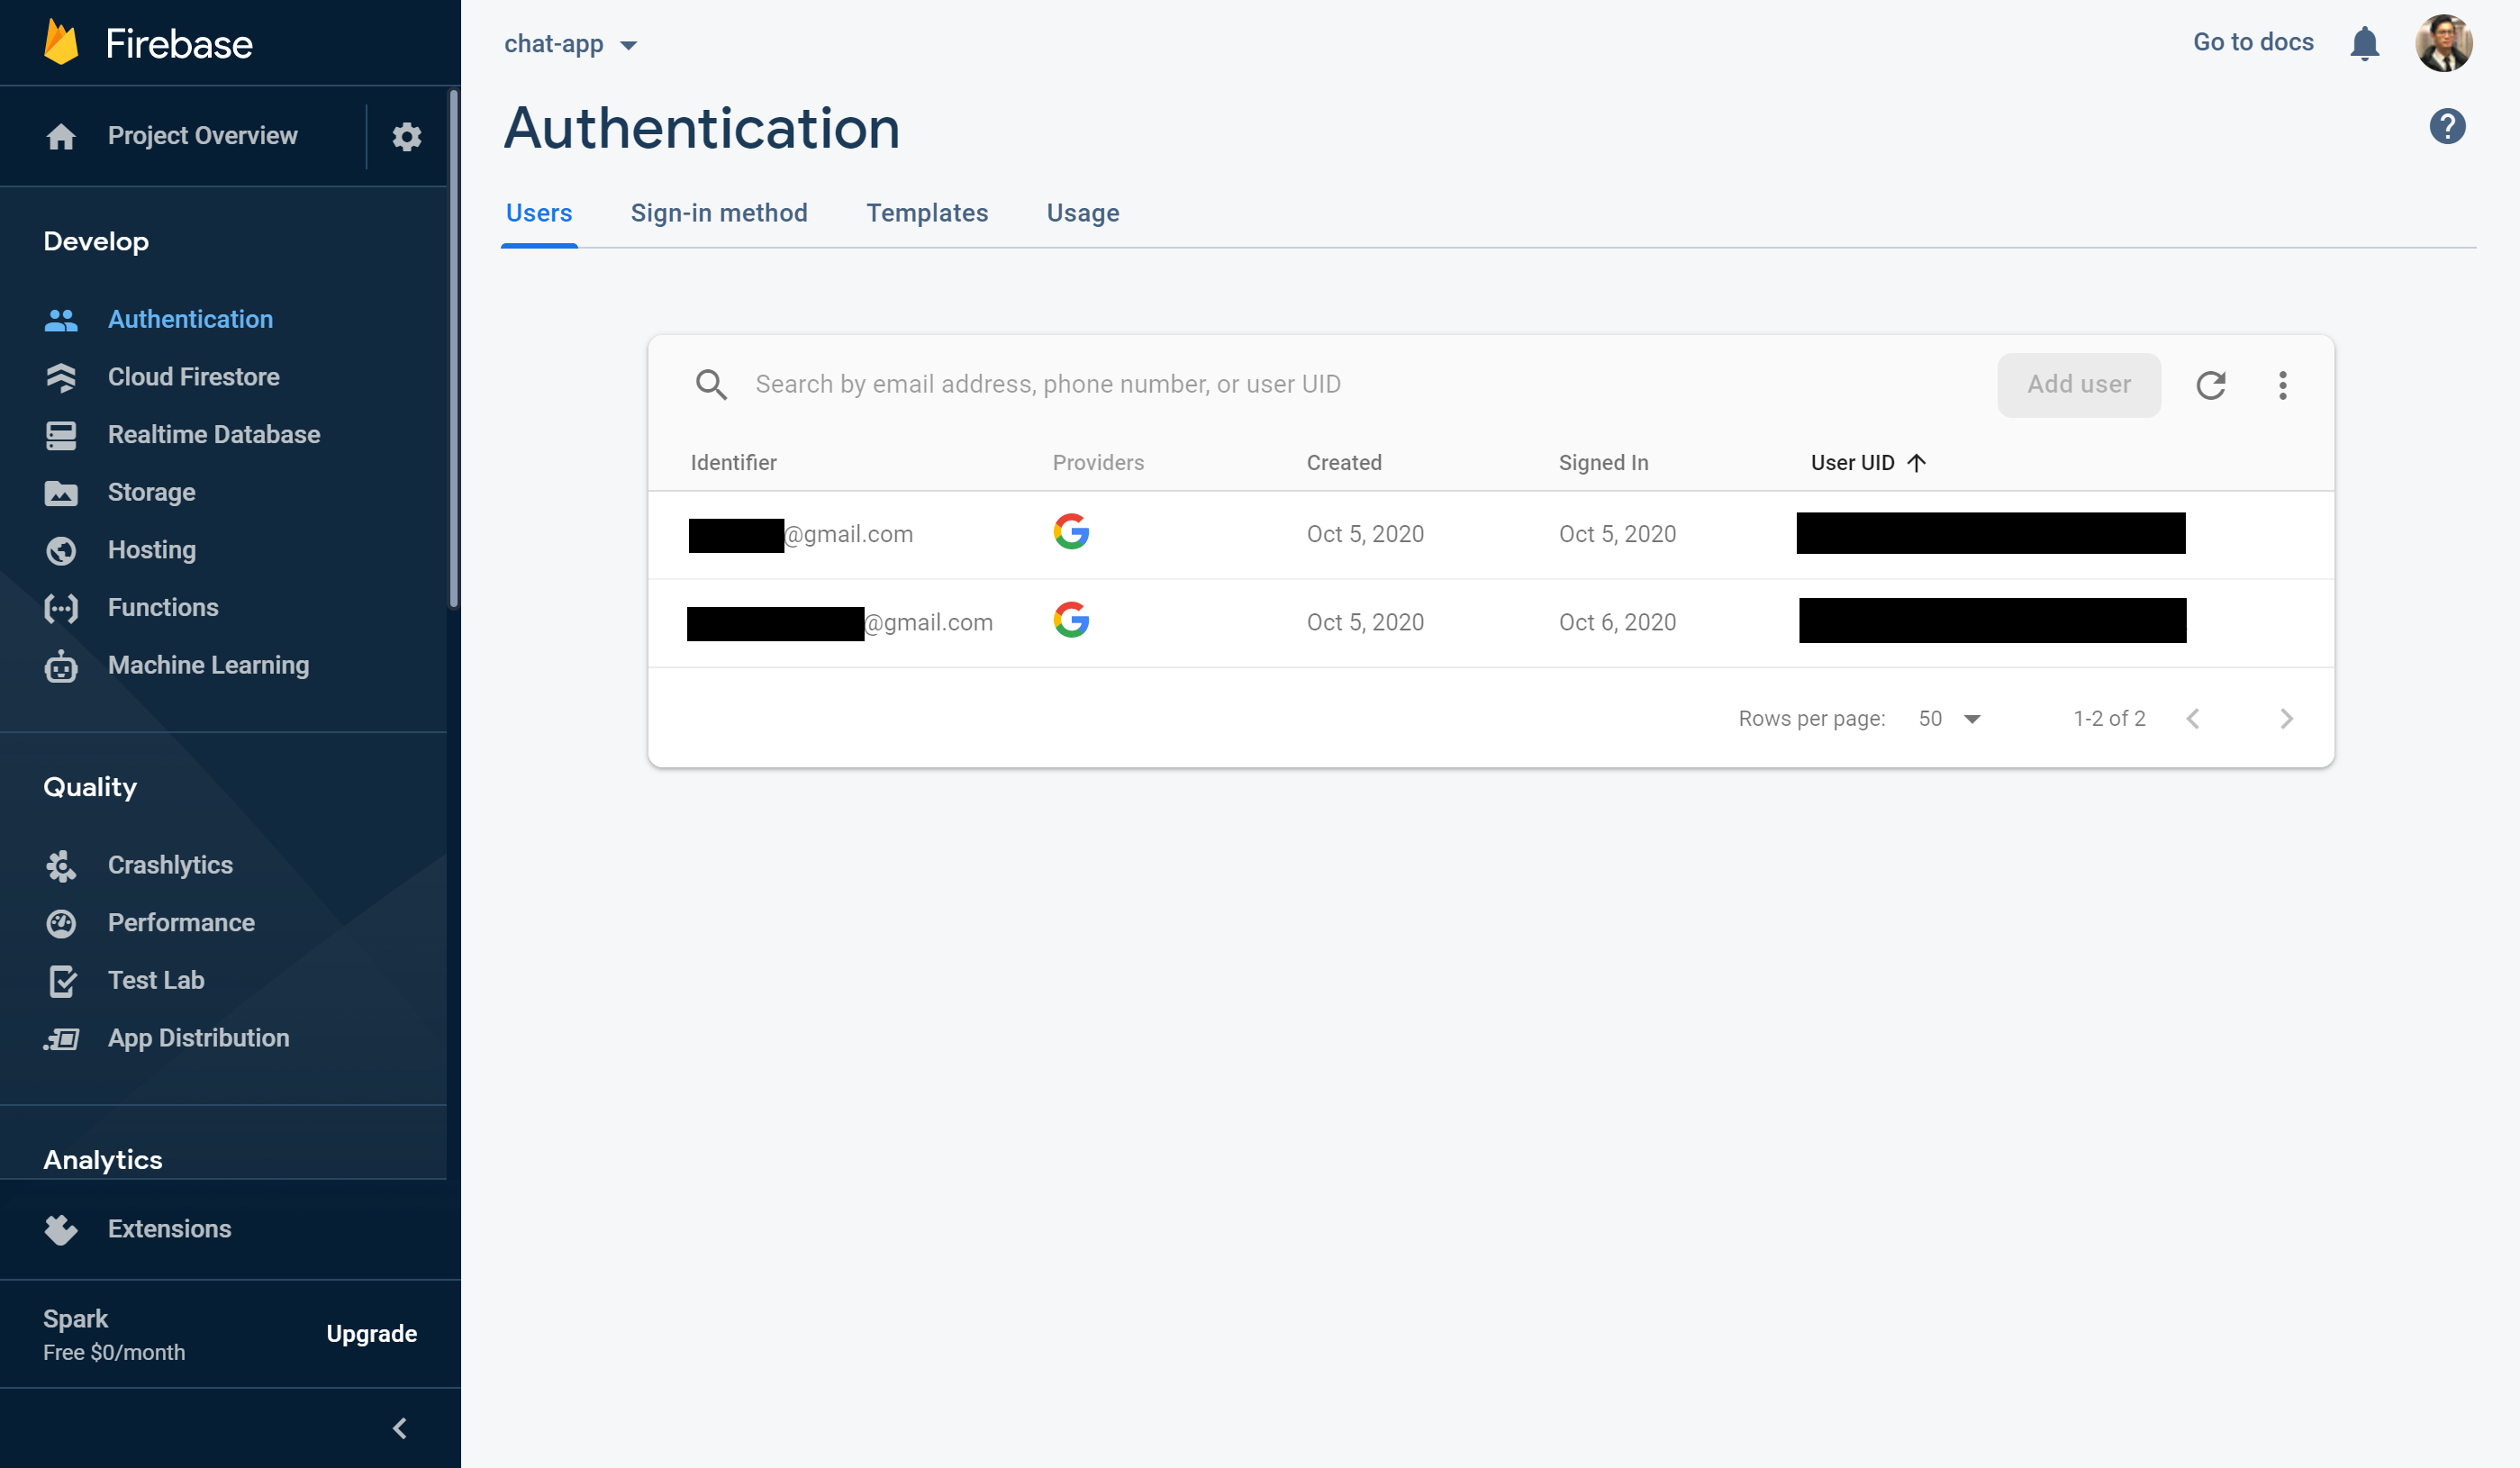
Task: Click the notifications bell icon
Action: tap(2364, 43)
